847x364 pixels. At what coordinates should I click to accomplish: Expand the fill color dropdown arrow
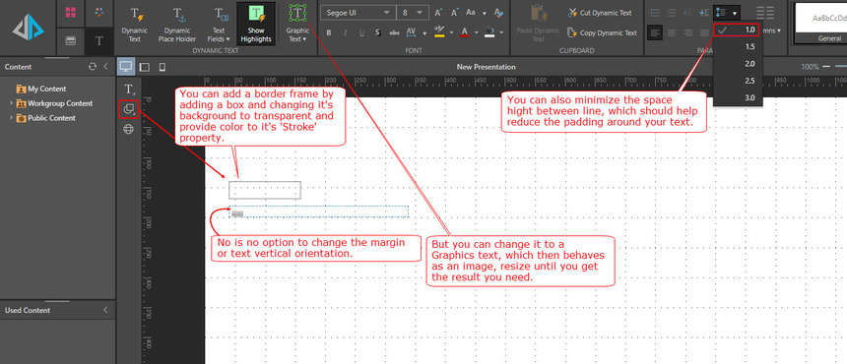[x=502, y=32]
